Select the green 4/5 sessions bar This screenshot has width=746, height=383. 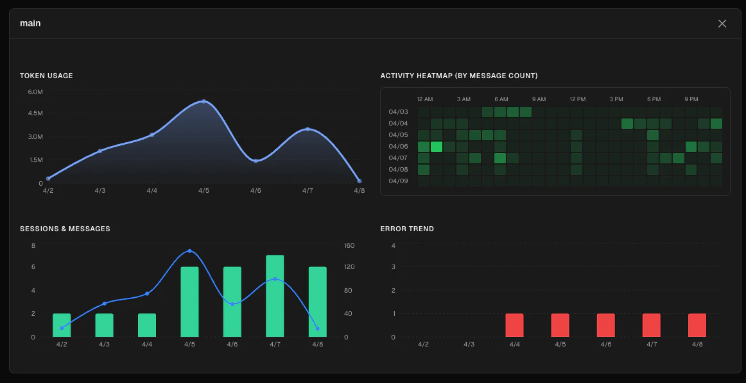point(189,302)
